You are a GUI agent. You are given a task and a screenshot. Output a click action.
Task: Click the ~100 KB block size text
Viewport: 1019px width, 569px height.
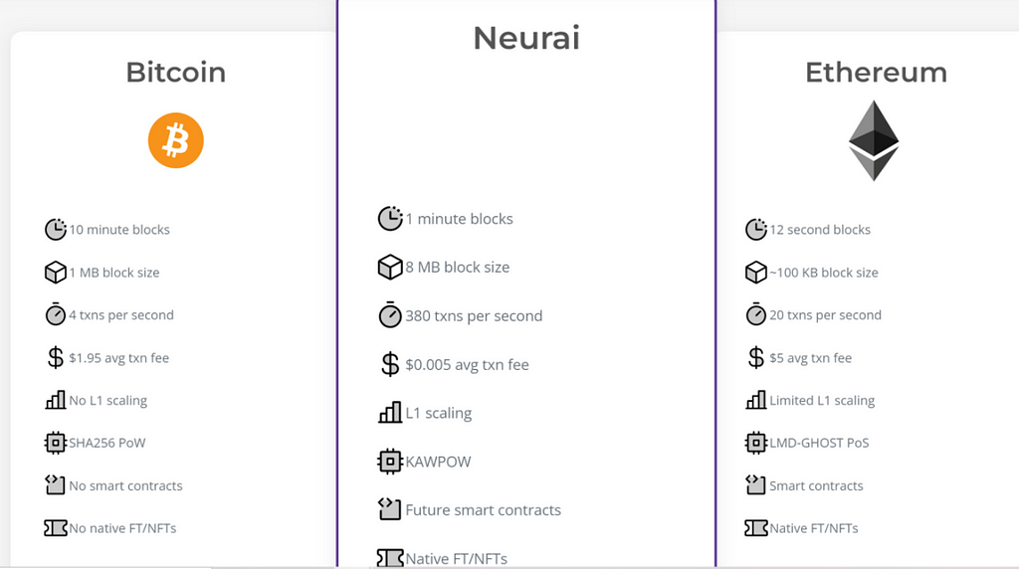click(x=824, y=273)
